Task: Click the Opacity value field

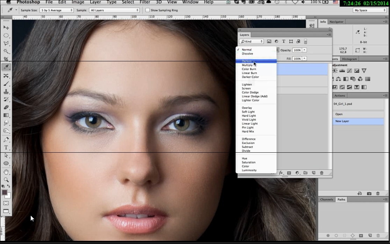Action: click(297, 50)
